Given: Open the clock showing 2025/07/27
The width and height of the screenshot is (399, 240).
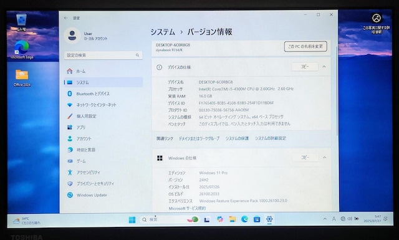Looking at the screenshot, I should pos(372,219).
